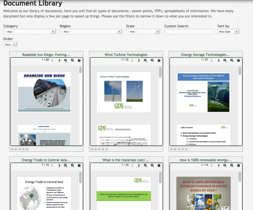The width and height of the screenshot is (253, 210).
Task: Open Wind Turbine Technologies in pop-out window
Action: [x=159, y=61]
